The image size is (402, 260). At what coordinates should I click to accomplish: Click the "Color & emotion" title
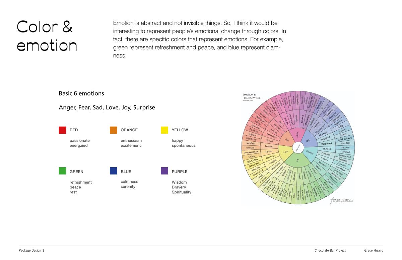click(47, 36)
